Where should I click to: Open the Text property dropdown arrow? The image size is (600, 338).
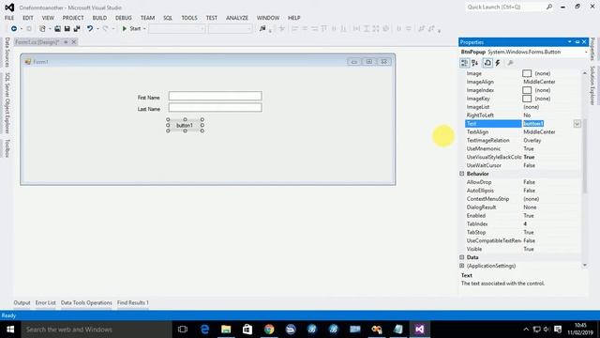[577, 124]
